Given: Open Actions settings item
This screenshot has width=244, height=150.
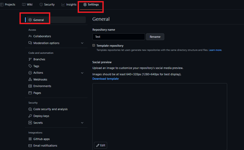Looking at the screenshot, I should point(56,73).
